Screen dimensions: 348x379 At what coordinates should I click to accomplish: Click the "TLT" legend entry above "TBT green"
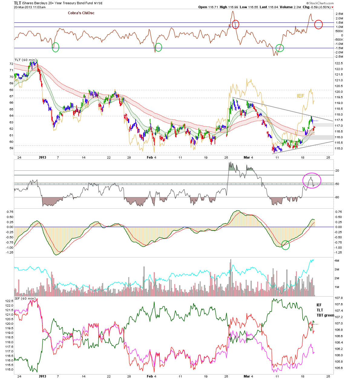pyautogui.click(x=320, y=310)
